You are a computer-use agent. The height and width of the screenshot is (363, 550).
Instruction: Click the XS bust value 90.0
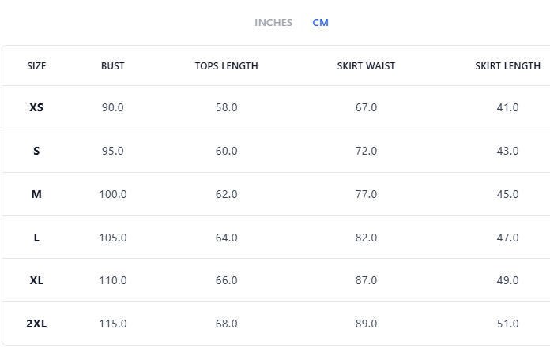click(113, 107)
